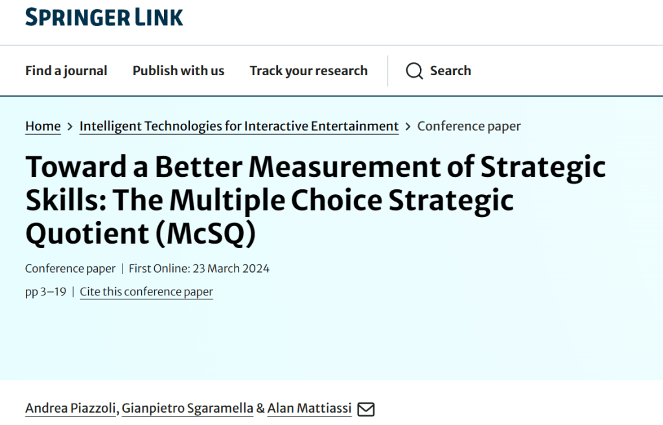The width and height of the screenshot is (663, 425).
Task: Click the First Online 23 March 2024 date
Action: (x=199, y=268)
